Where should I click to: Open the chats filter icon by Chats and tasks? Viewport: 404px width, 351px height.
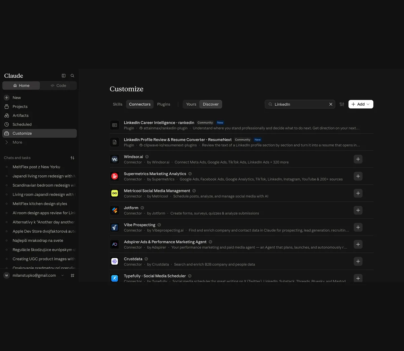pos(72,158)
